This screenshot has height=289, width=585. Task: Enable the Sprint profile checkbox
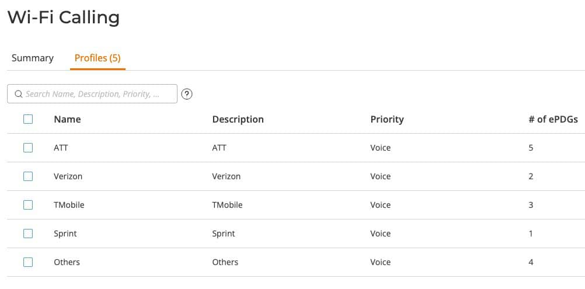(x=28, y=234)
